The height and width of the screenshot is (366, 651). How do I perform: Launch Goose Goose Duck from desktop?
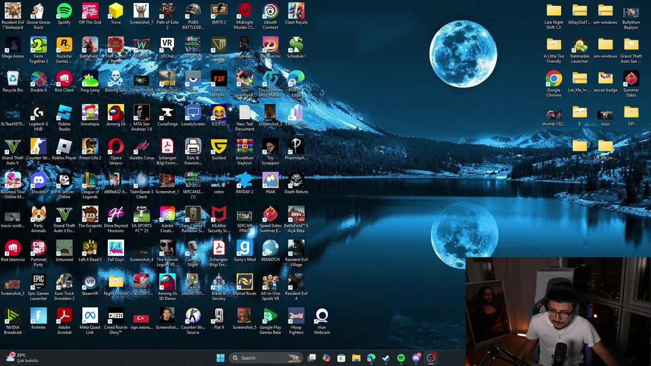39,16
